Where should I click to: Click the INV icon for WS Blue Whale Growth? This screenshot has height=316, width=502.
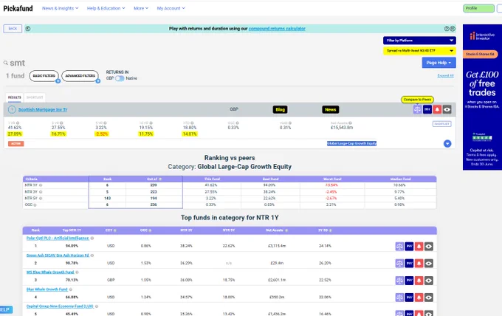(409, 281)
